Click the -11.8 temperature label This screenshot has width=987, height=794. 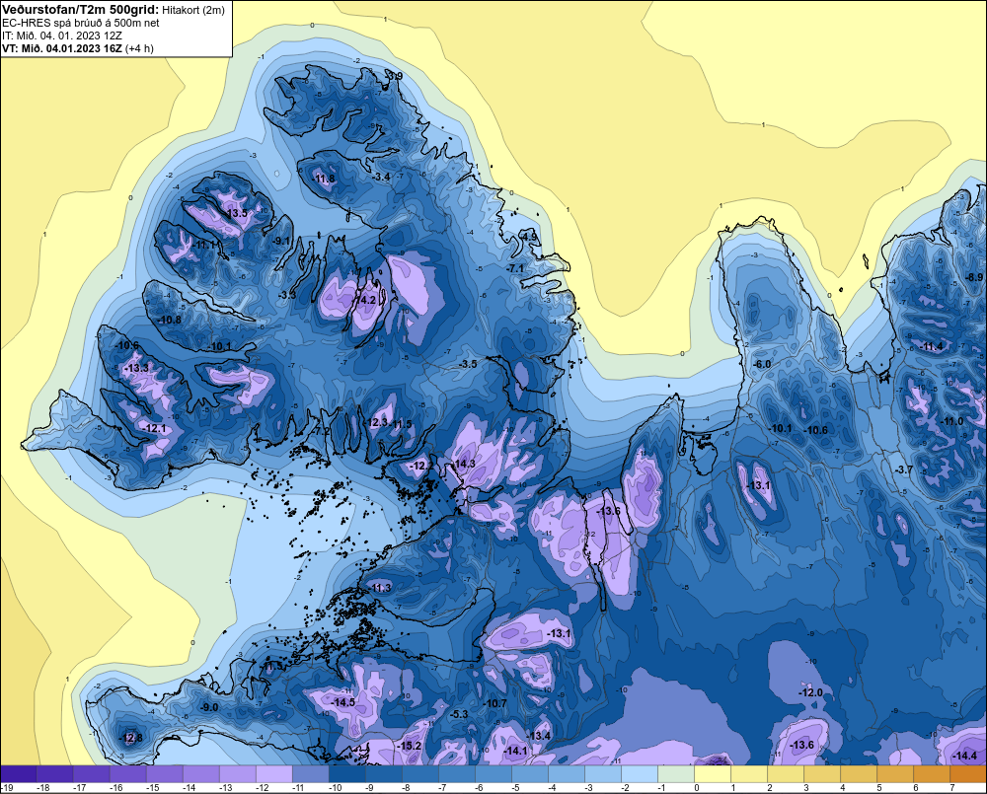point(324,179)
